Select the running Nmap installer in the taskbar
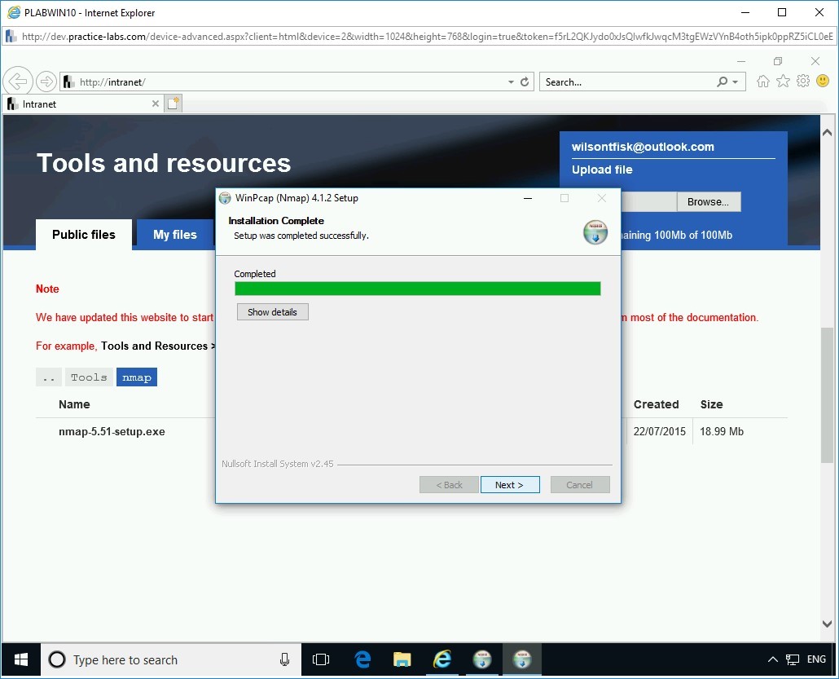 click(x=522, y=659)
